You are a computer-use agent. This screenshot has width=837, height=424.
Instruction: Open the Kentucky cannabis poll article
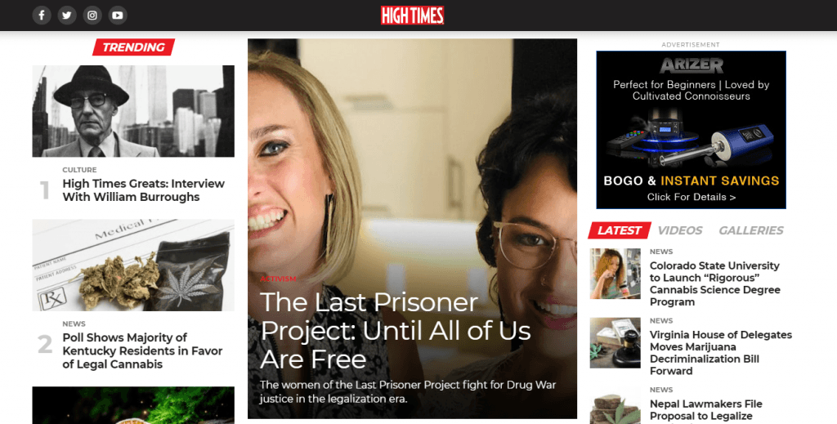coord(142,351)
